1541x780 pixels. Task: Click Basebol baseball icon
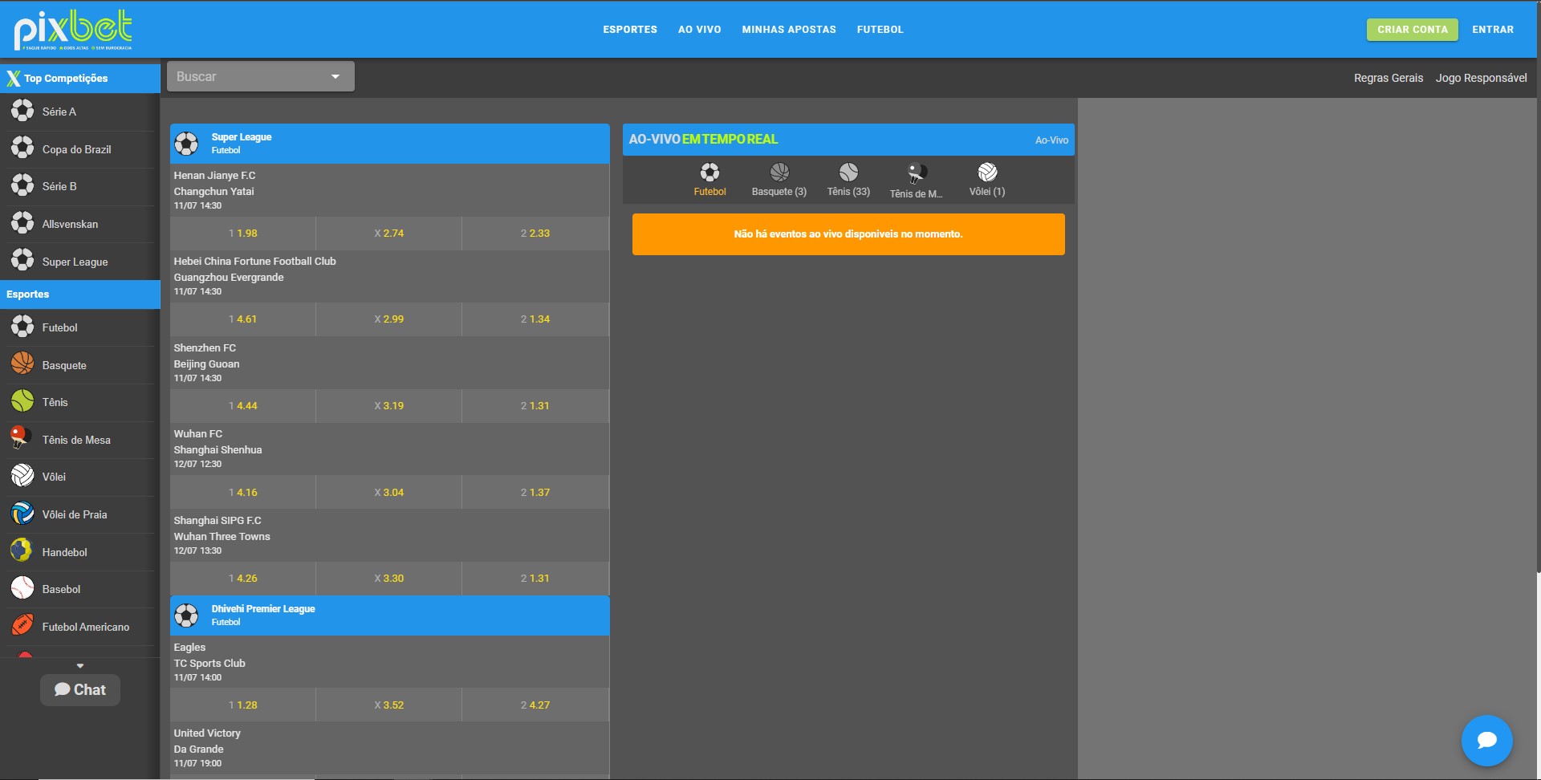pos(22,588)
